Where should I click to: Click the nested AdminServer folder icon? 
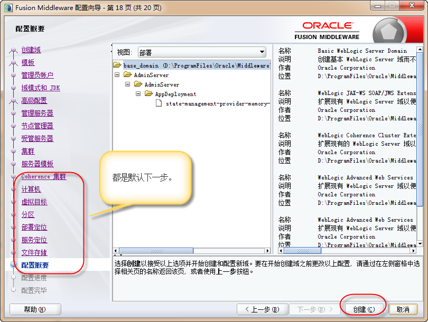coord(138,84)
